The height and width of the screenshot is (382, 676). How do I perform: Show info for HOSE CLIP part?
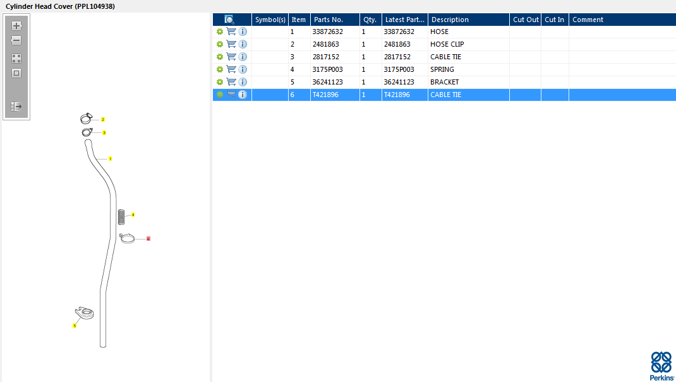pos(243,44)
